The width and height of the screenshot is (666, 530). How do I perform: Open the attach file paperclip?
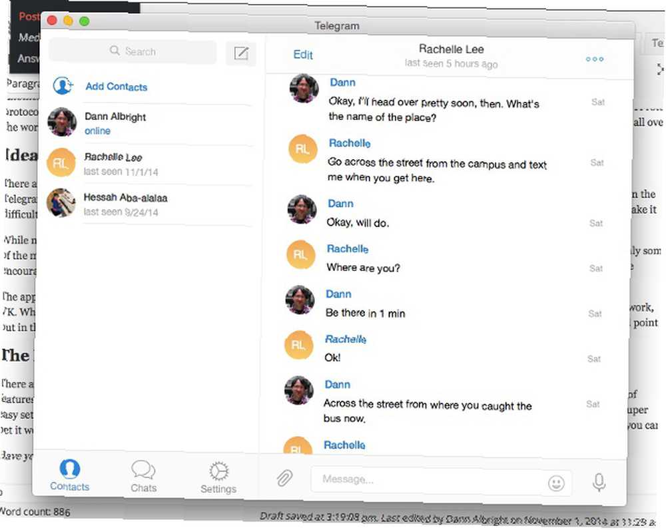click(284, 479)
